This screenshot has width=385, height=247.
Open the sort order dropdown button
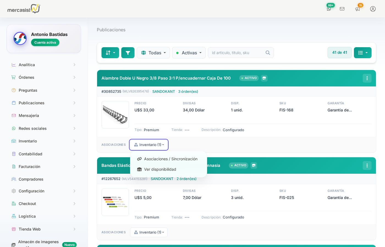[x=110, y=52]
